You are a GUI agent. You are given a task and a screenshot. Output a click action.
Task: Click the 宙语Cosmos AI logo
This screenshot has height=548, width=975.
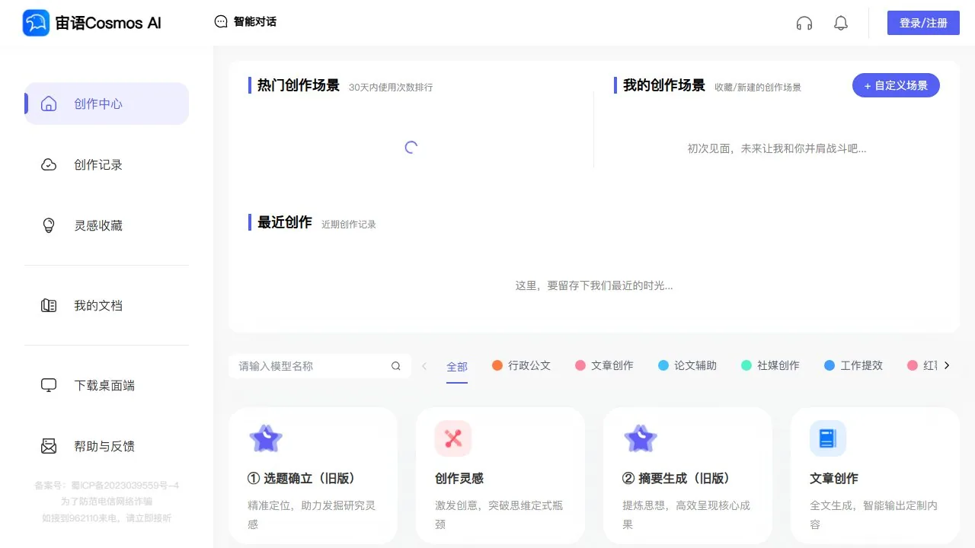tap(92, 23)
